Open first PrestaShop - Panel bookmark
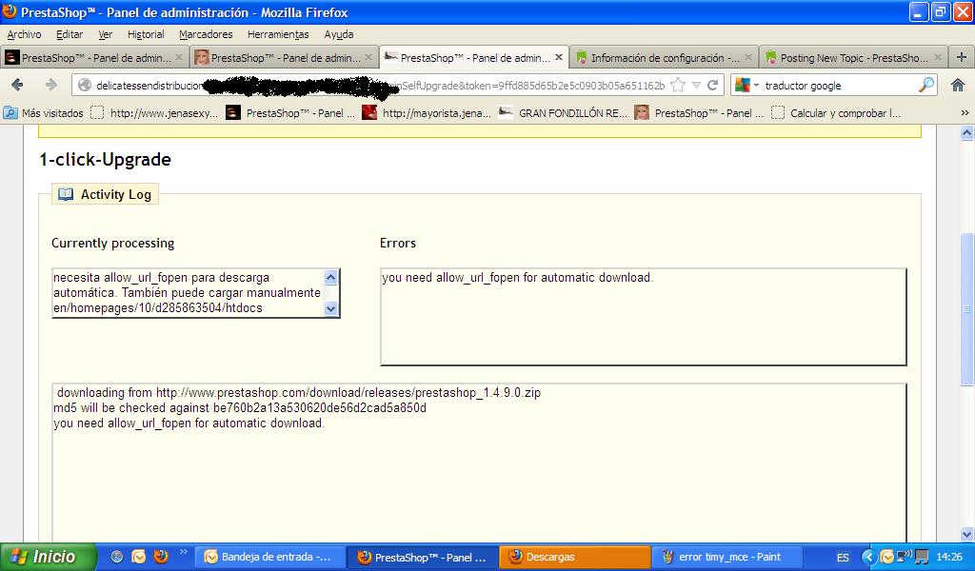 (290, 113)
